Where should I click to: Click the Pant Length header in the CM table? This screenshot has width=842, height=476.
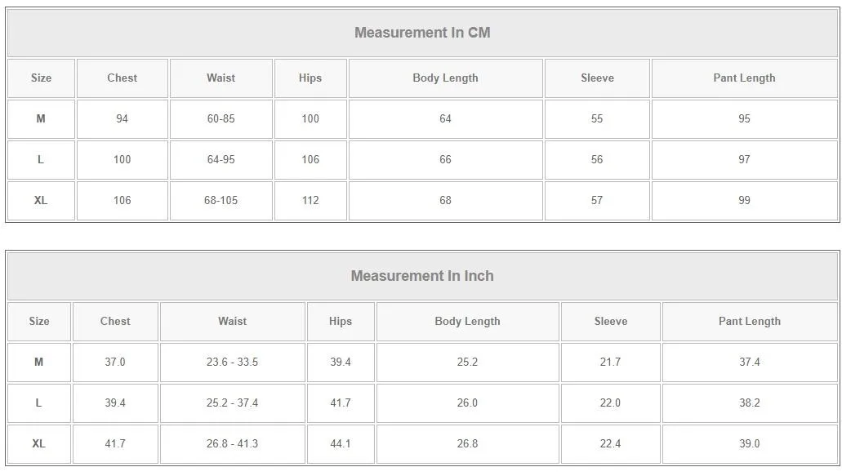(744, 78)
